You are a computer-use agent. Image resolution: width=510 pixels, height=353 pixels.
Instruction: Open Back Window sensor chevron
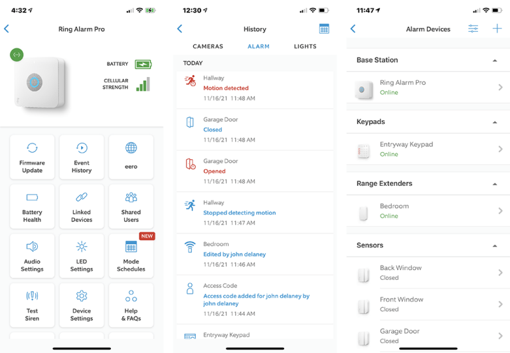500,273
